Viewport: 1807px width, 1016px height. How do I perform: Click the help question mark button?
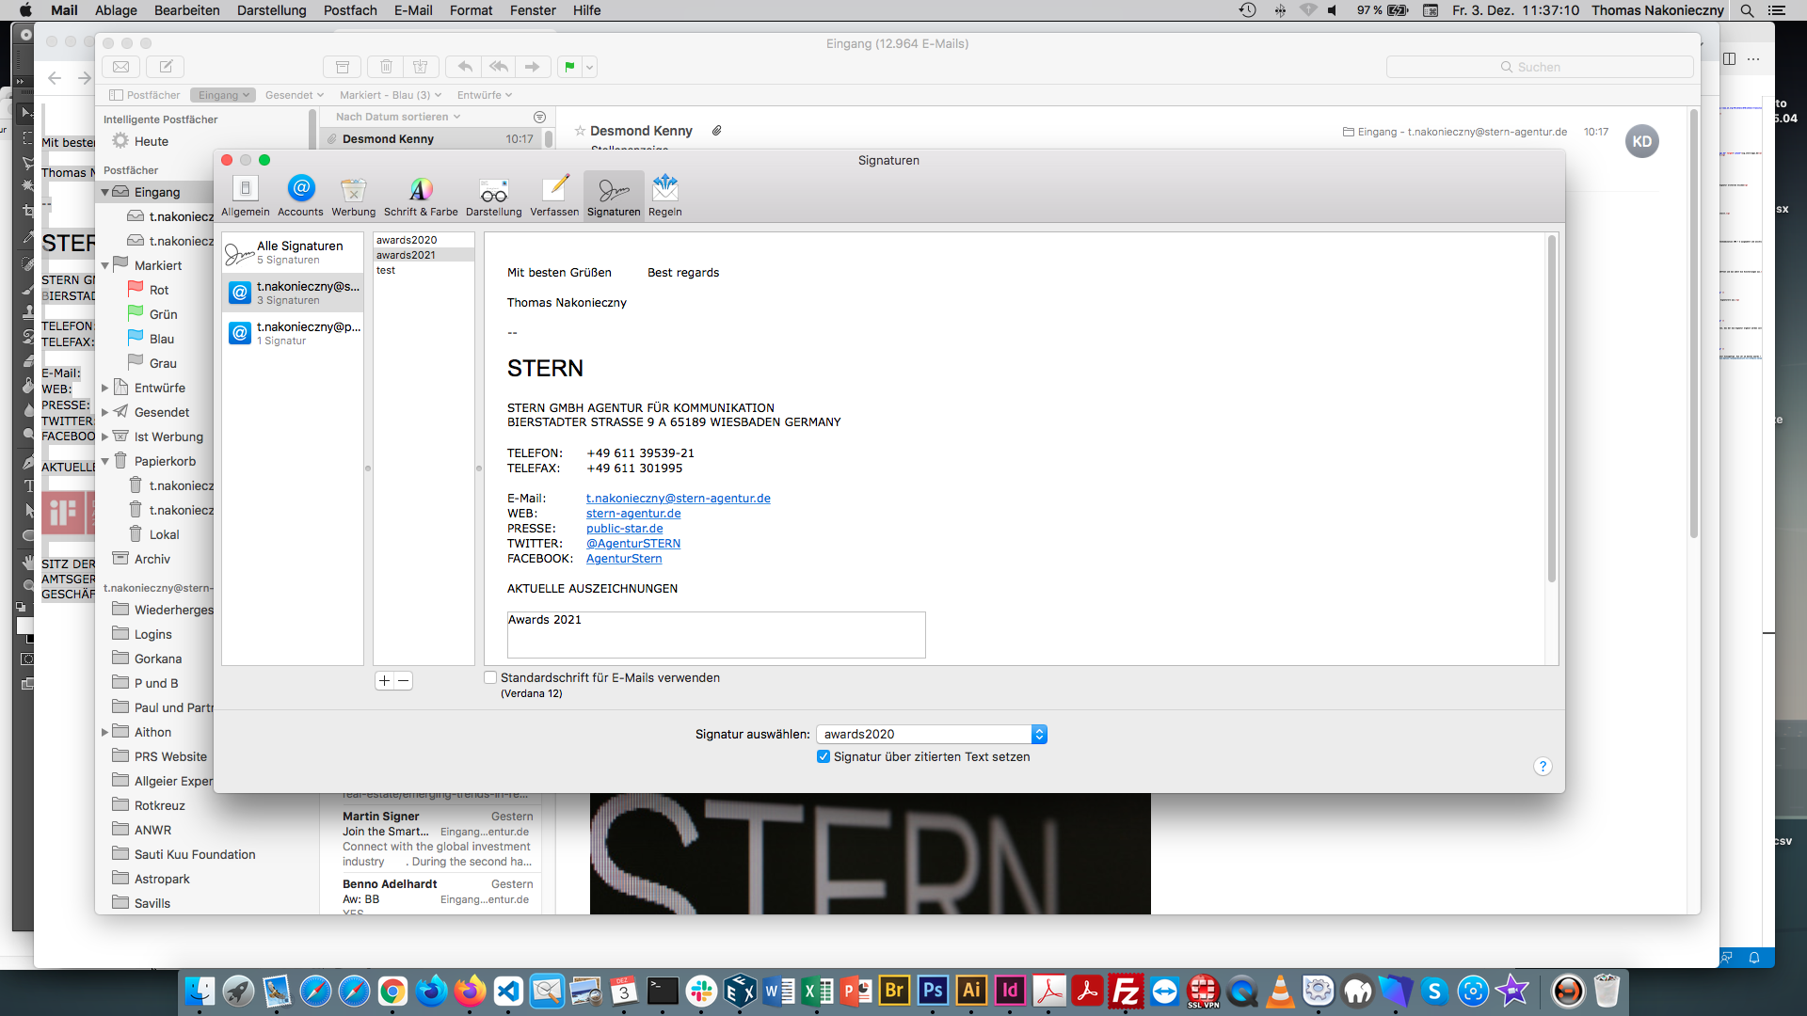pyautogui.click(x=1543, y=766)
